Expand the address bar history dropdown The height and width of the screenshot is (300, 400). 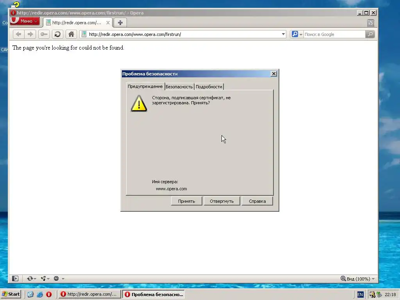[x=283, y=34]
